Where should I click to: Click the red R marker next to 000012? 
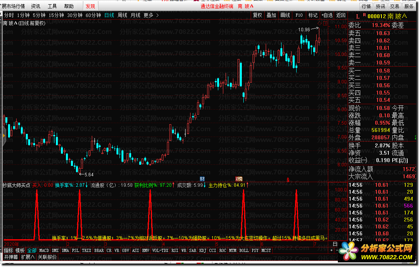(x=364, y=15)
